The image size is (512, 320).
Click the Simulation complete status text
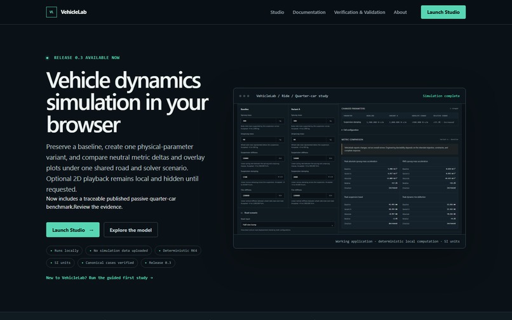441,96
